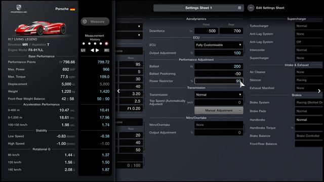Select the front downforce value 500
Image resolution: width=324 pixels, height=182 pixels.
206,31
